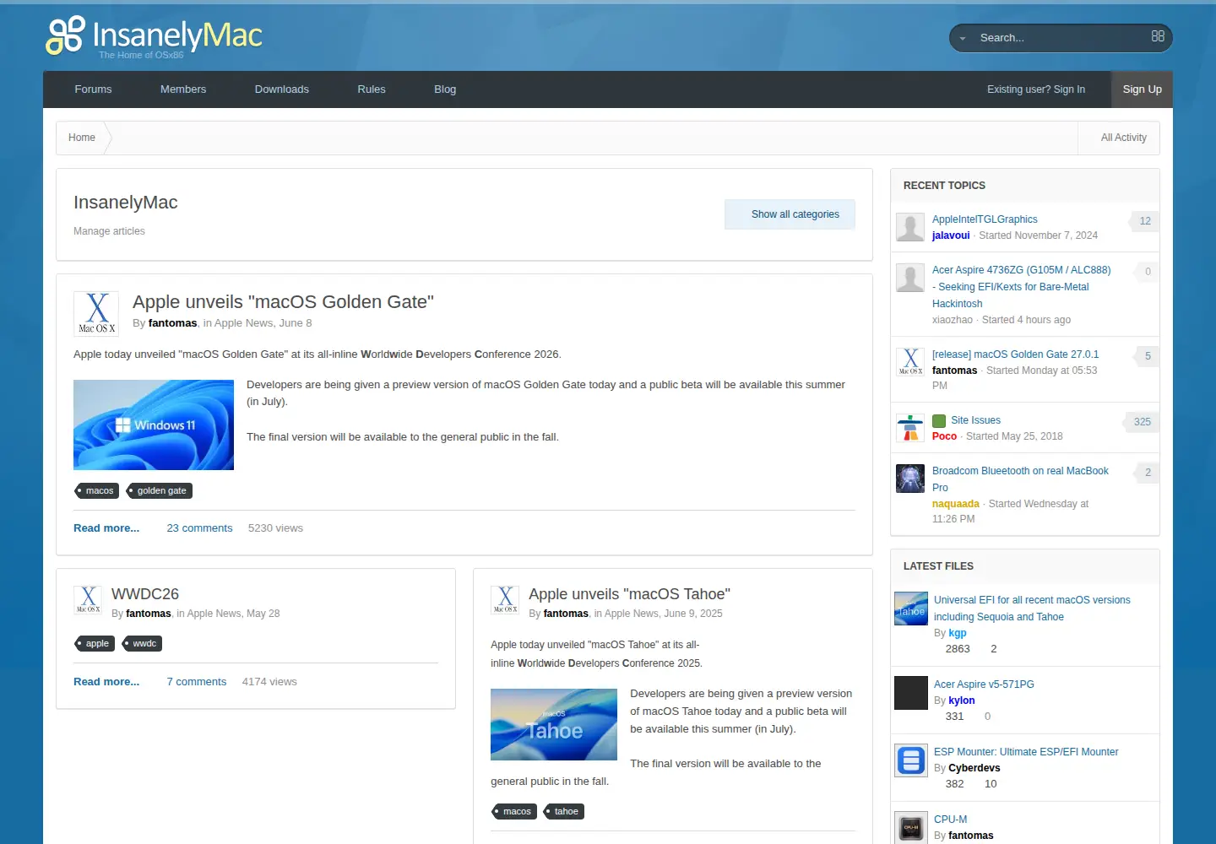
Task: Open the dark icon of the Acer Aspire v5-571PG file
Action: (911, 693)
